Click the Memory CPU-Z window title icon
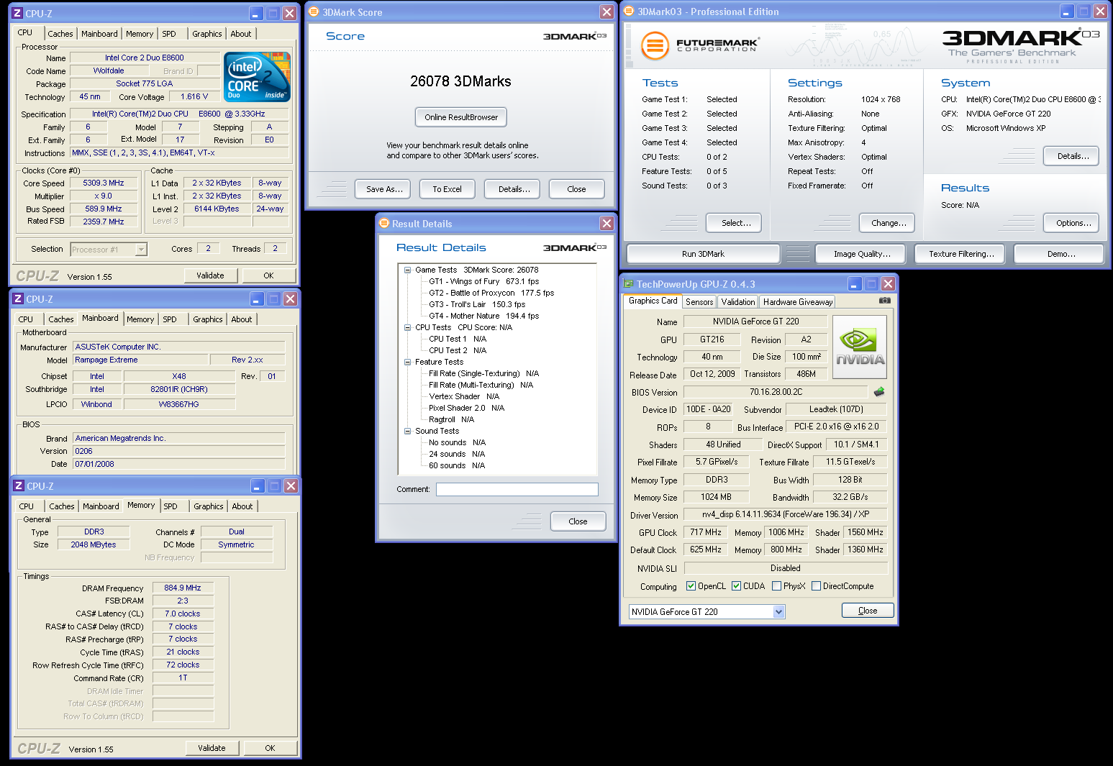This screenshot has height=766, width=1113. coord(19,486)
